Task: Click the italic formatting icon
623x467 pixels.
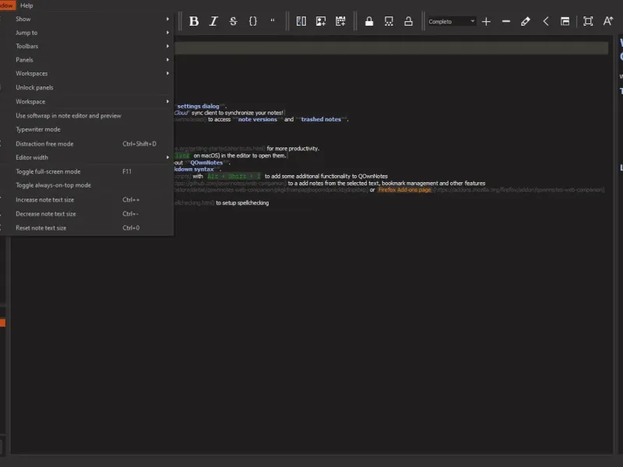Action: pos(213,21)
